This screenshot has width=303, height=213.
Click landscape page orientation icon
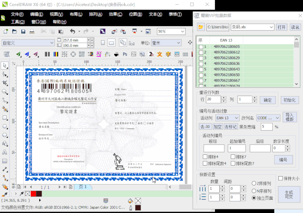point(111,43)
